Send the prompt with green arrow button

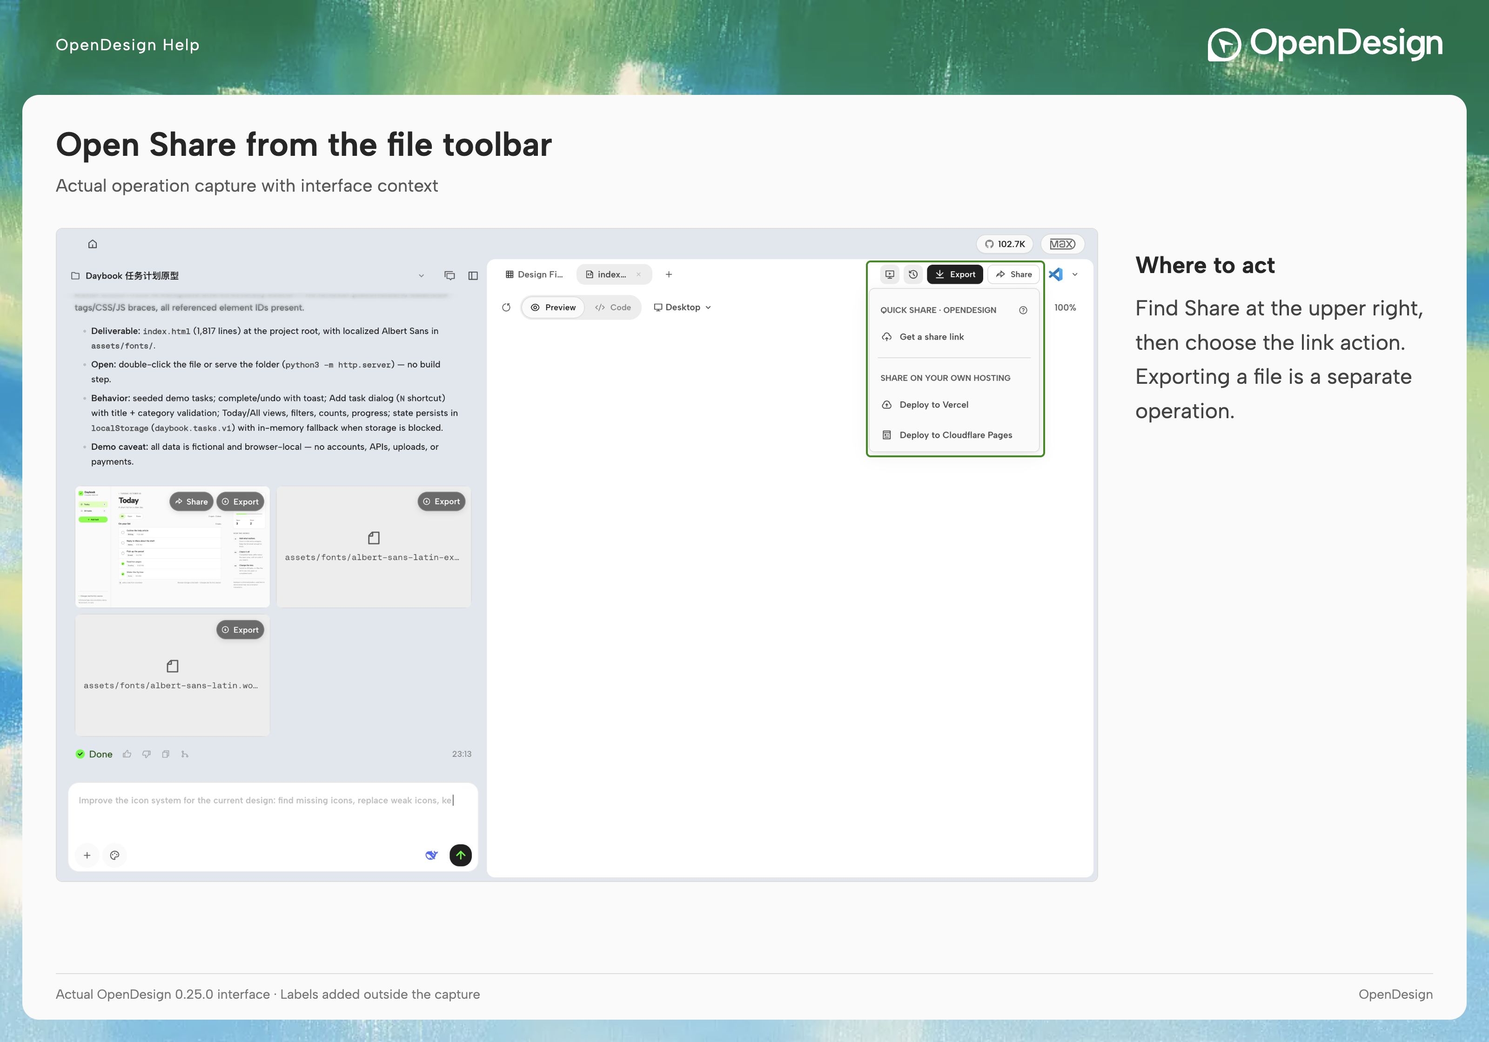461,855
